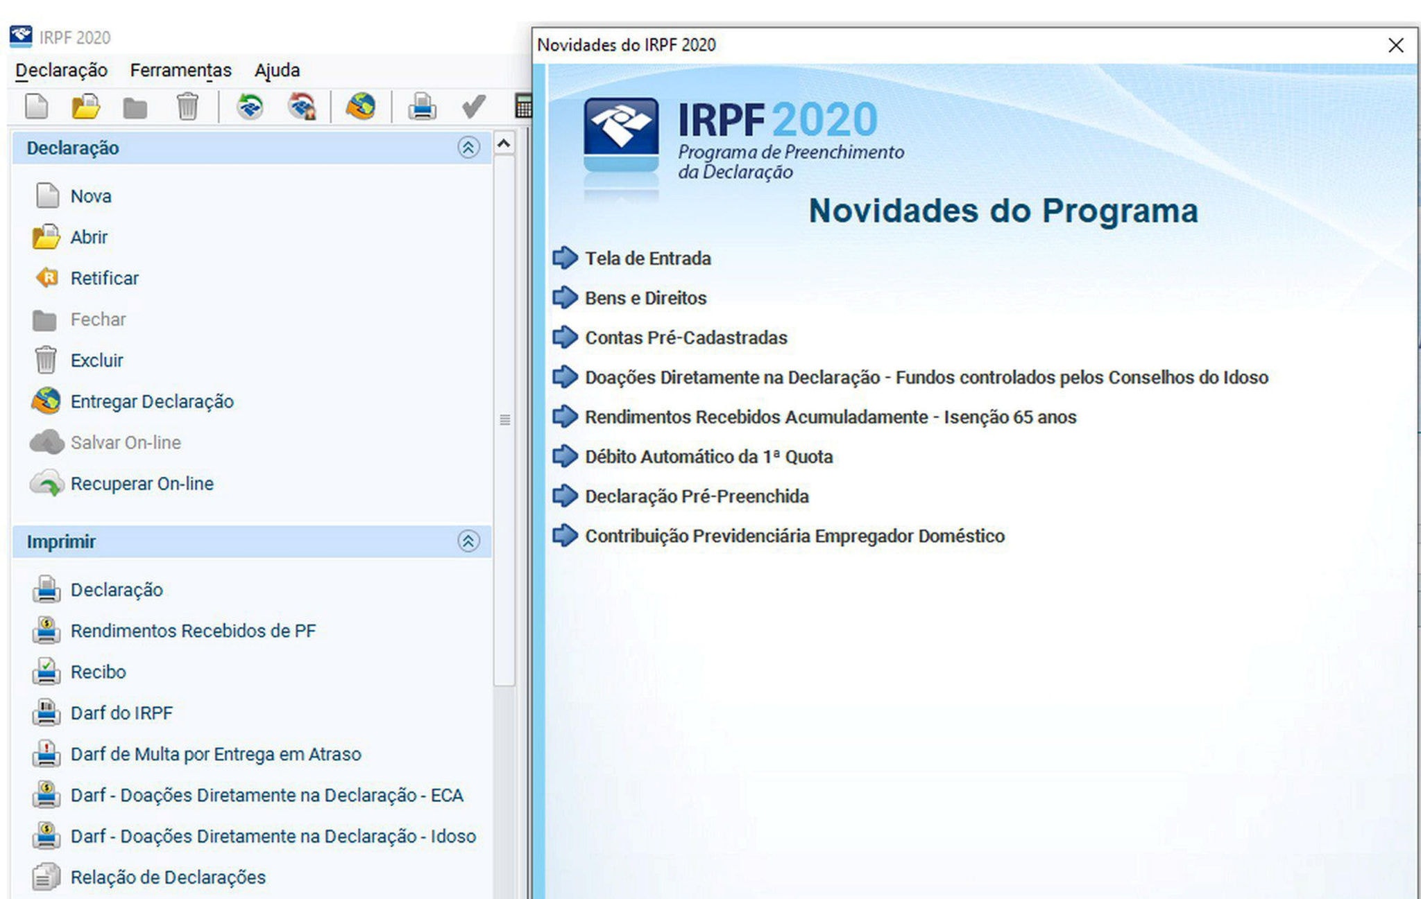Open the Ferramentas menu

(x=181, y=70)
